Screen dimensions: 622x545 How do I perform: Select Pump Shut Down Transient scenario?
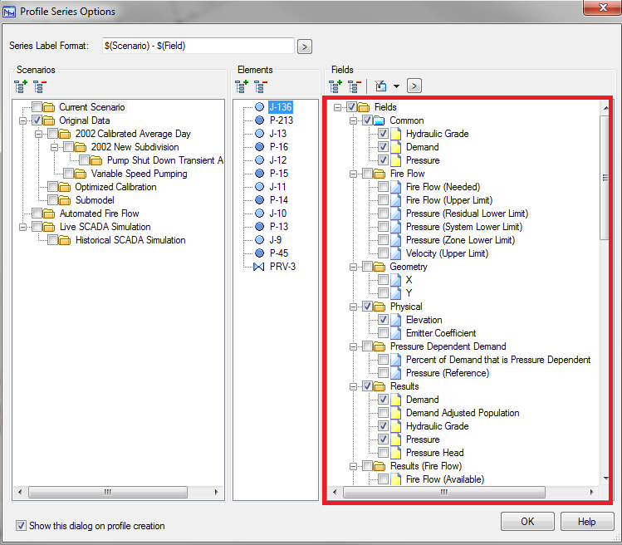point(165,160)
